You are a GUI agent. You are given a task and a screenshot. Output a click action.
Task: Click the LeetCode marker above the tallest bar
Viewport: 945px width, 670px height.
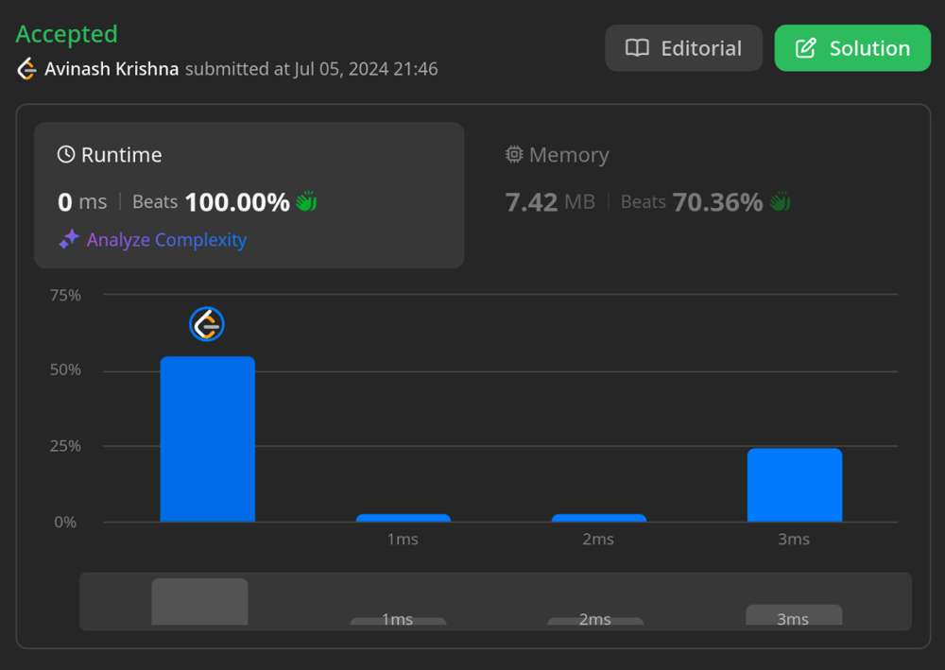[207, 324]
